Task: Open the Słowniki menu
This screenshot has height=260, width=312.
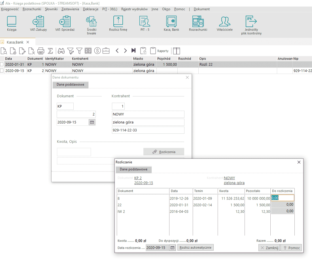Action: pos(51,9)
